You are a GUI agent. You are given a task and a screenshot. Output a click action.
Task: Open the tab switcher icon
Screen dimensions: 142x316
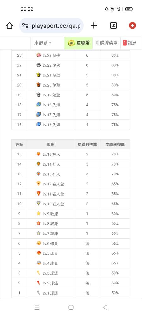pyautogui.click(x=113, y=26)
